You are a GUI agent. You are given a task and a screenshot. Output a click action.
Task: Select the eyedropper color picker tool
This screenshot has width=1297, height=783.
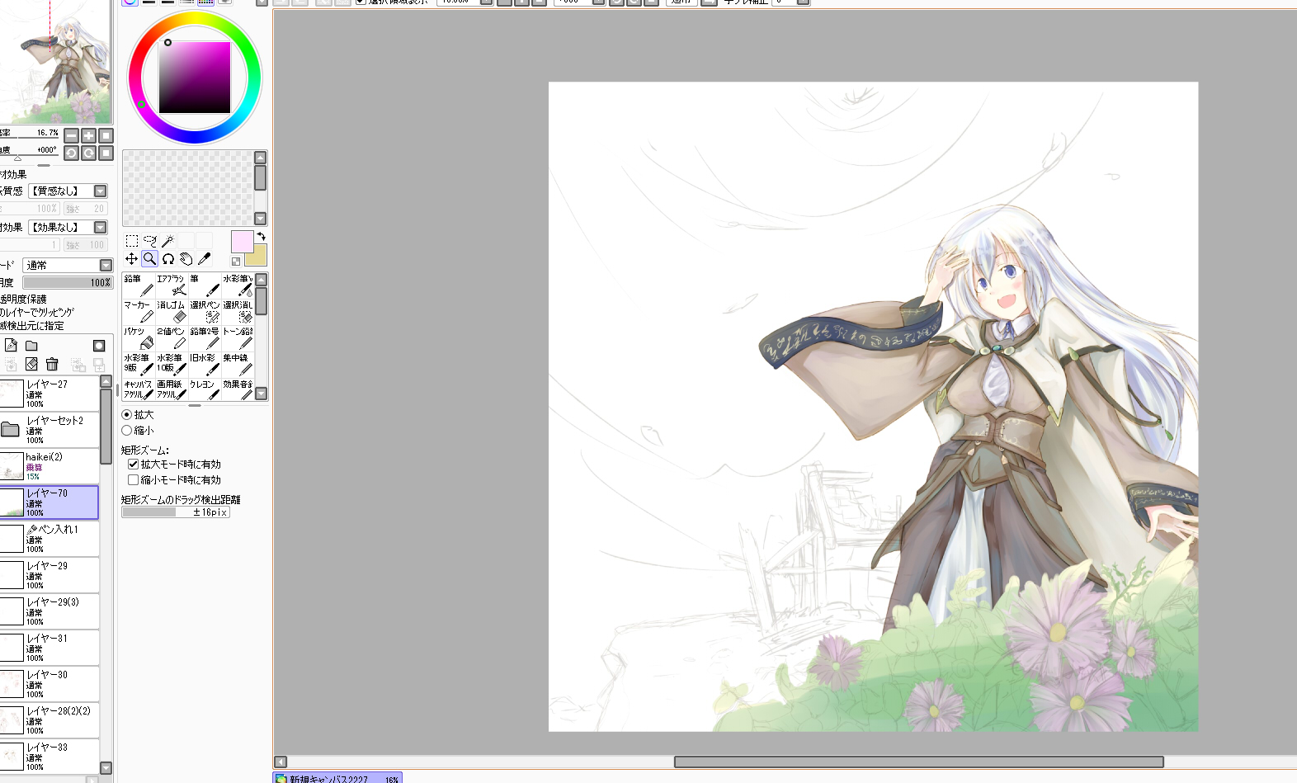tap(204, 259)
